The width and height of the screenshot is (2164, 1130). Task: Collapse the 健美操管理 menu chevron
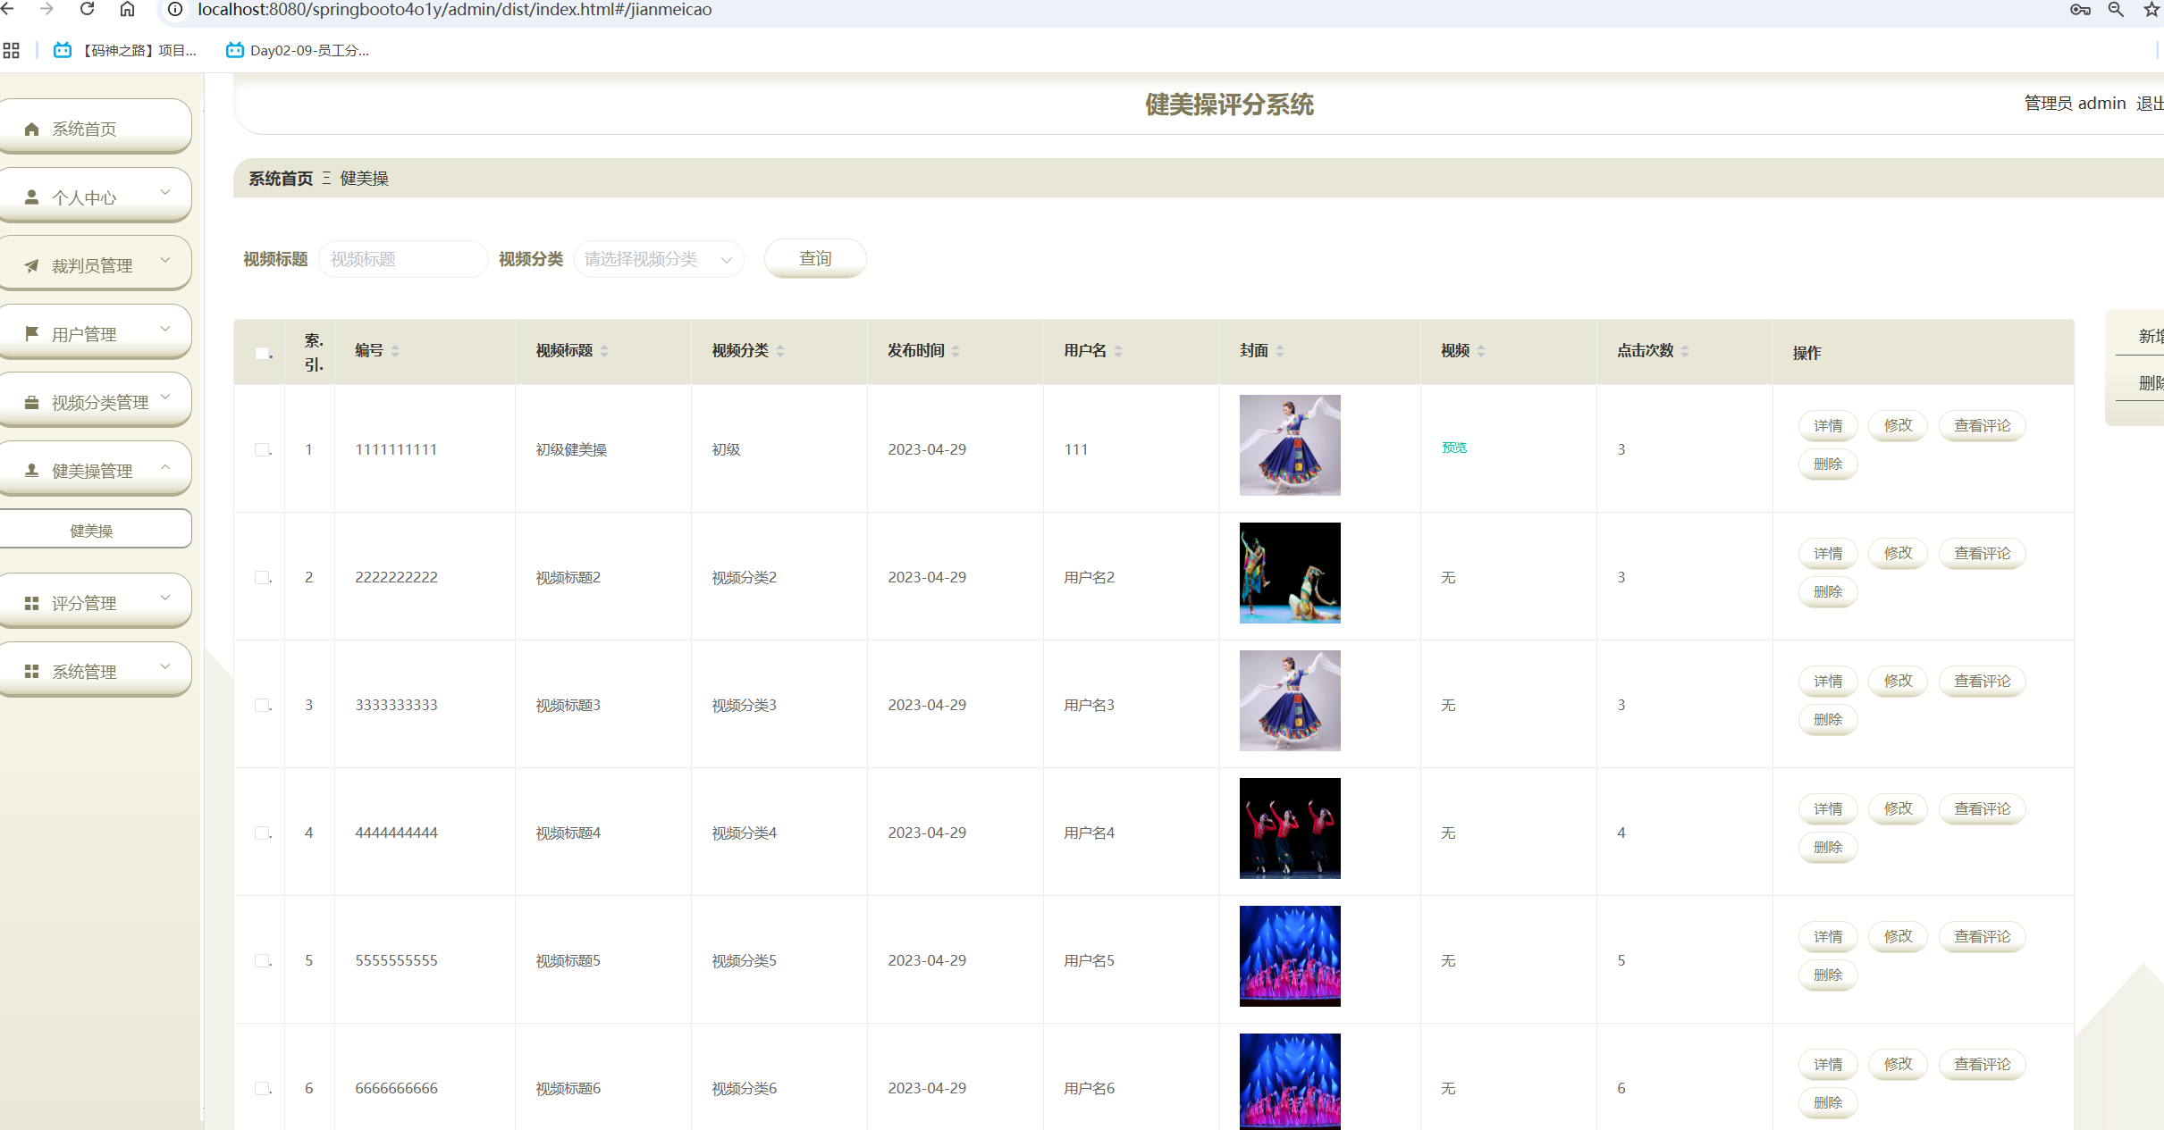point(165,466)
